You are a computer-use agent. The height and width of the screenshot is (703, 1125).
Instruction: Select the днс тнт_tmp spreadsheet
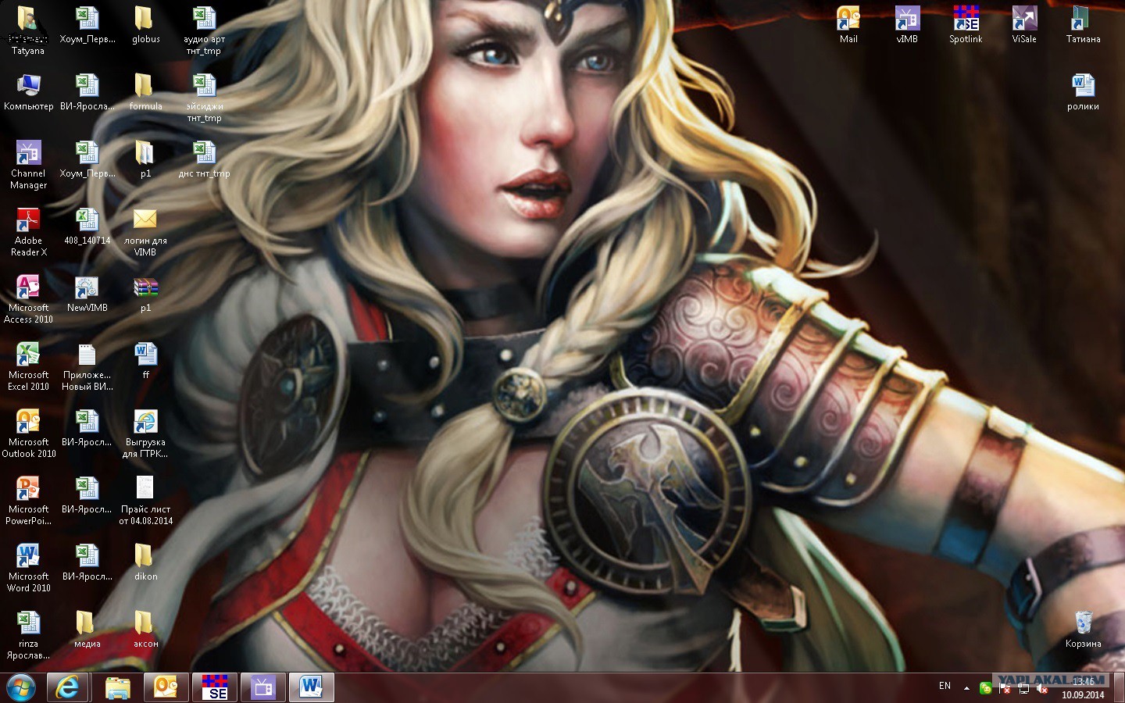[204, 160]
